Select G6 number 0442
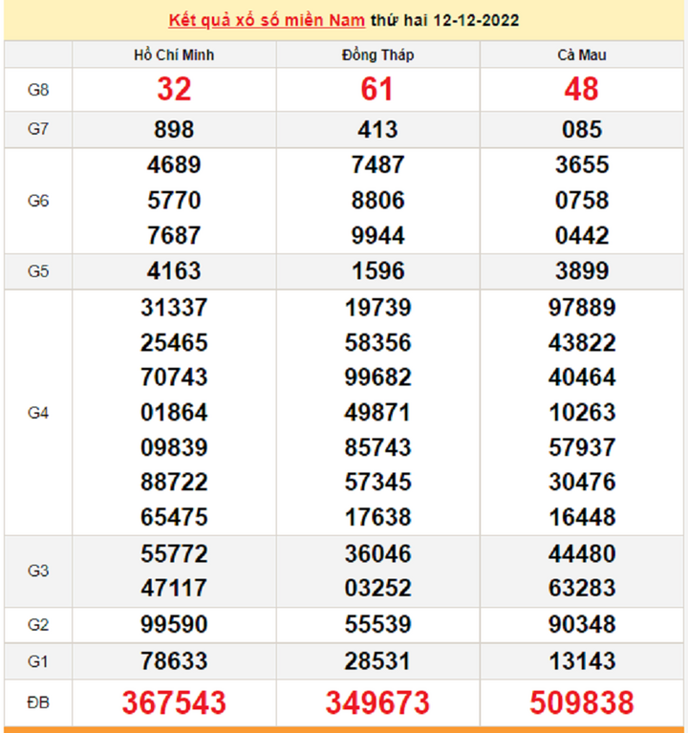Image resolution: width=688 pixels, height=733 pixels. [x=582, y=236]
